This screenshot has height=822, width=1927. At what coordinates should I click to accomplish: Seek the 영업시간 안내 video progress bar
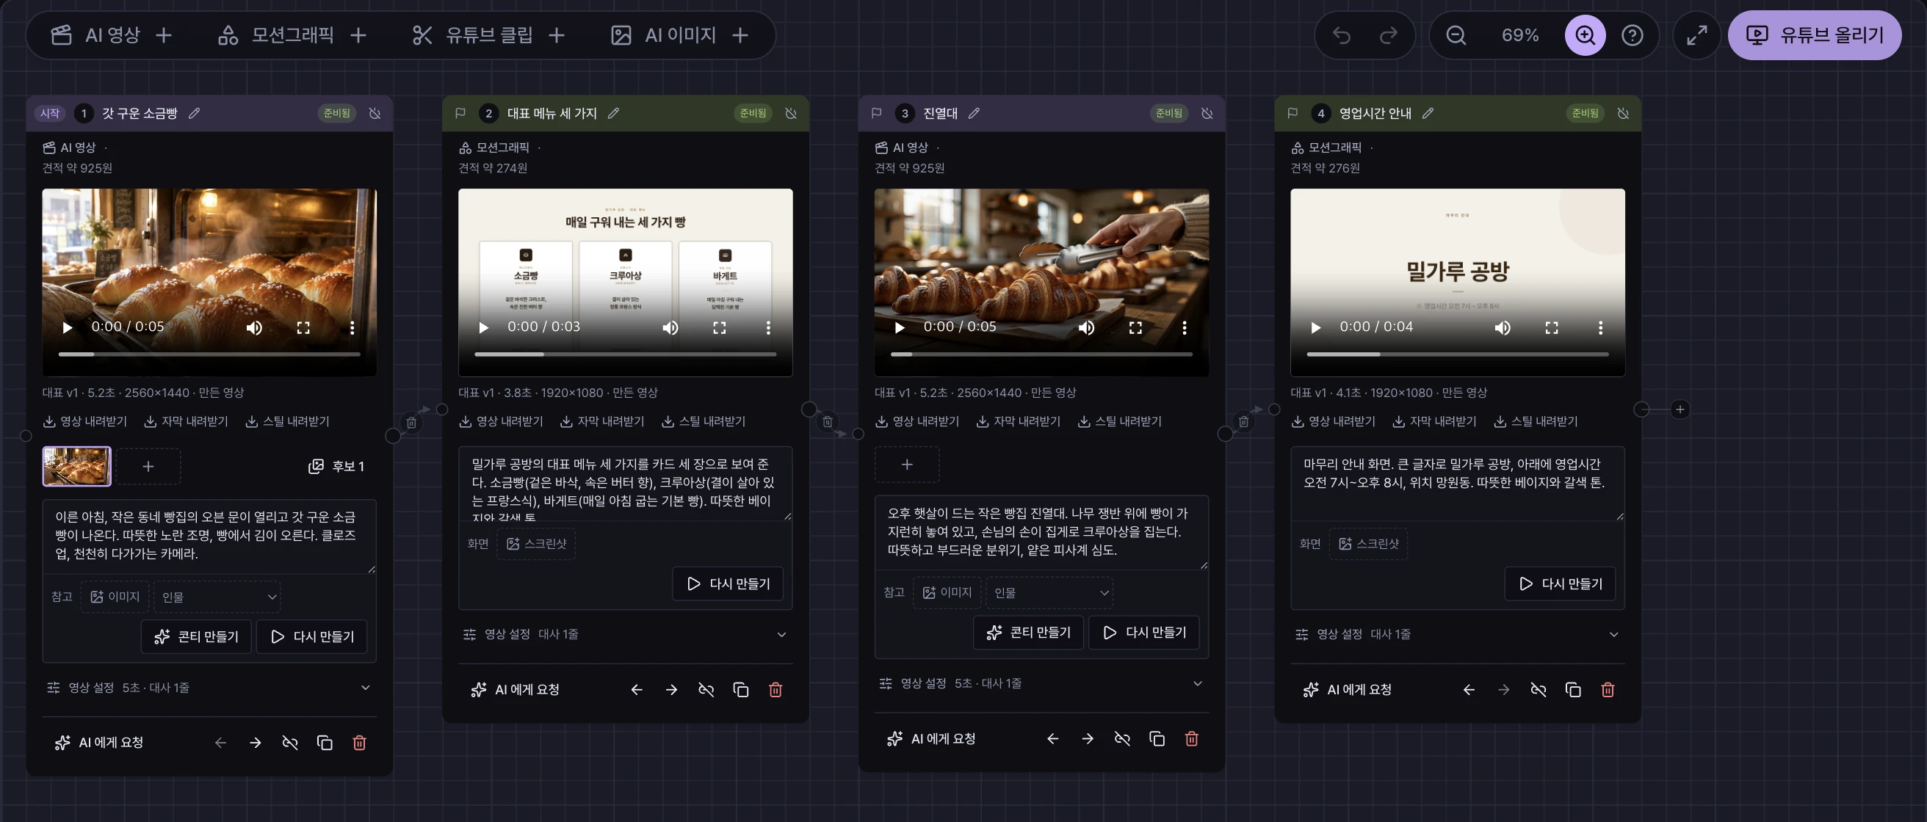pyautogui.click(x=1457, y=354)
